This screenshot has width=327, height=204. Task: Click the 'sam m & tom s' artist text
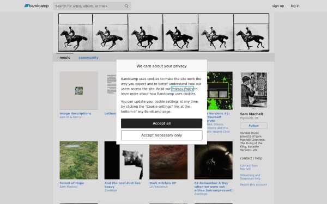click(x=70, y=117)
